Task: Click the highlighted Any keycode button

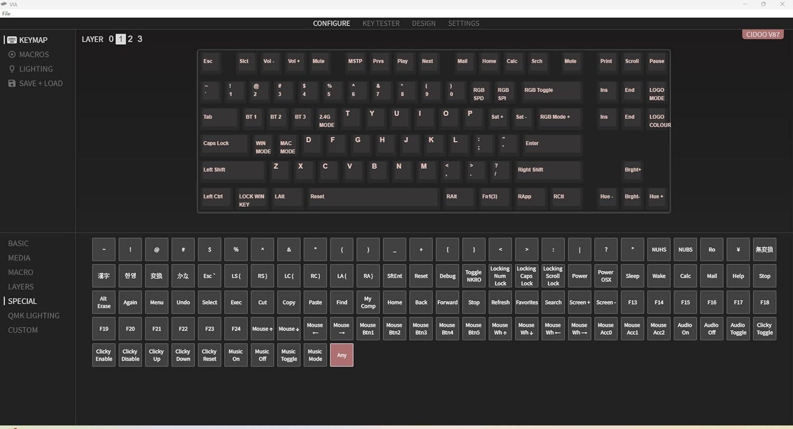Action: click(x=342, y=355)
